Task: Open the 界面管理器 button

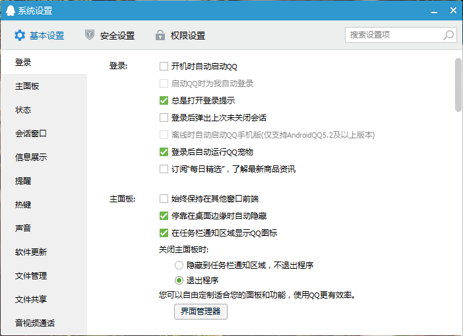Action: tap(201, 311)
